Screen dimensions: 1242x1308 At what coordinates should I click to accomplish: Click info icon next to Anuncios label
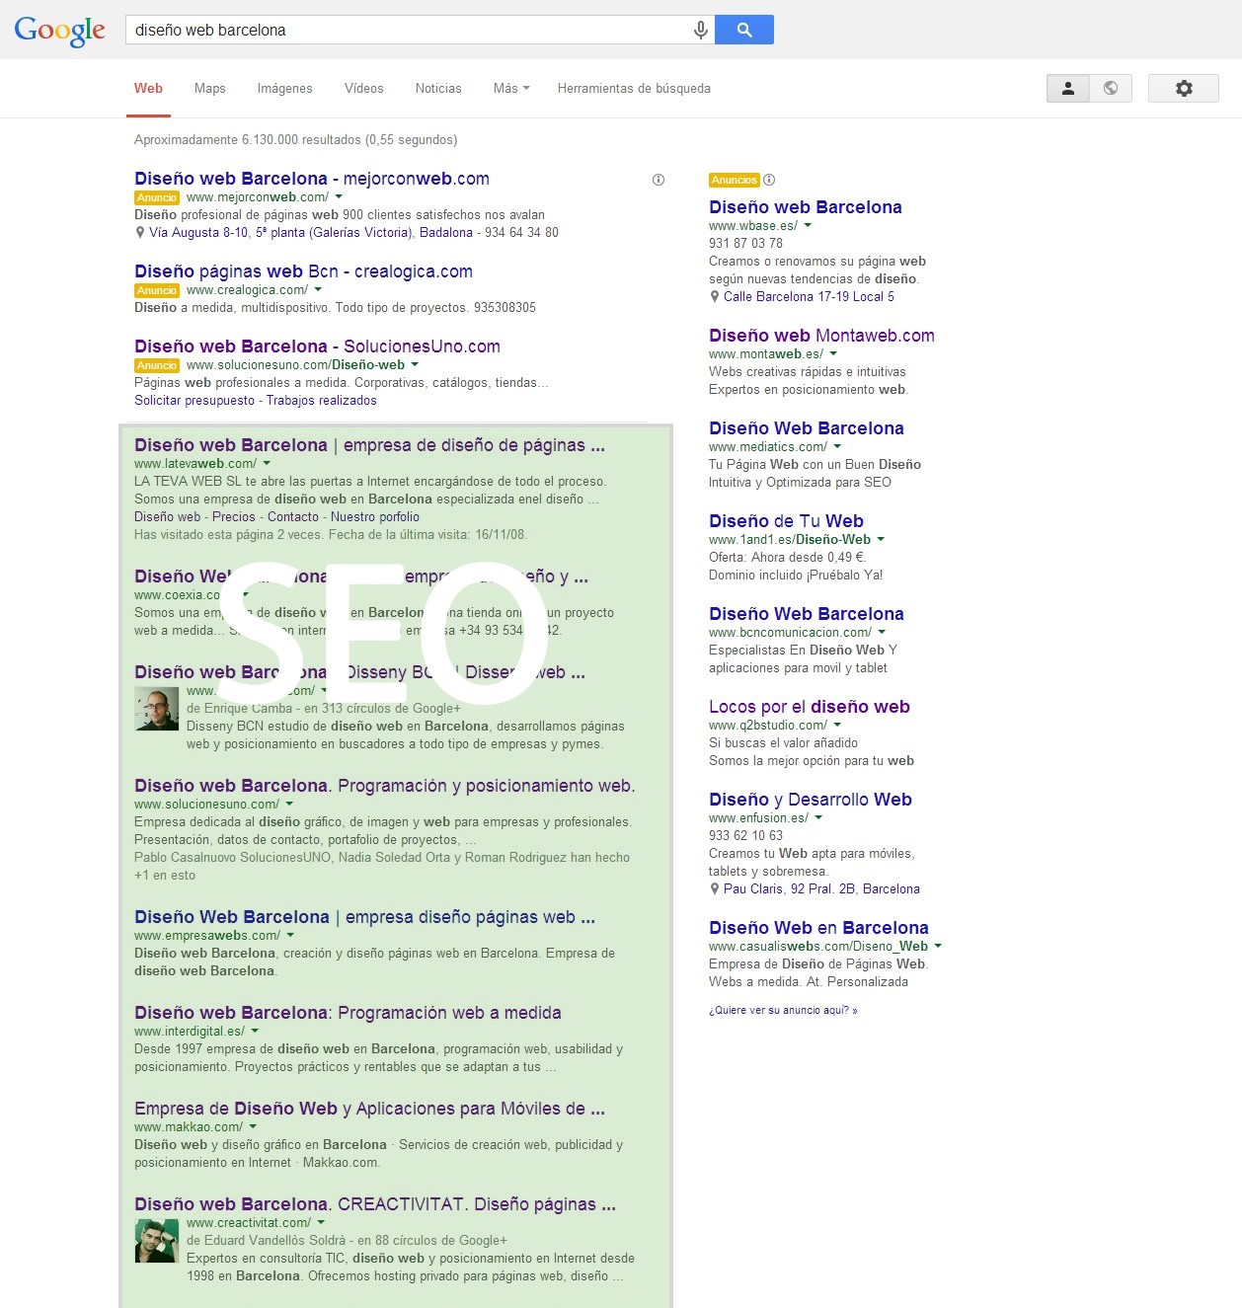pos(769,180)
